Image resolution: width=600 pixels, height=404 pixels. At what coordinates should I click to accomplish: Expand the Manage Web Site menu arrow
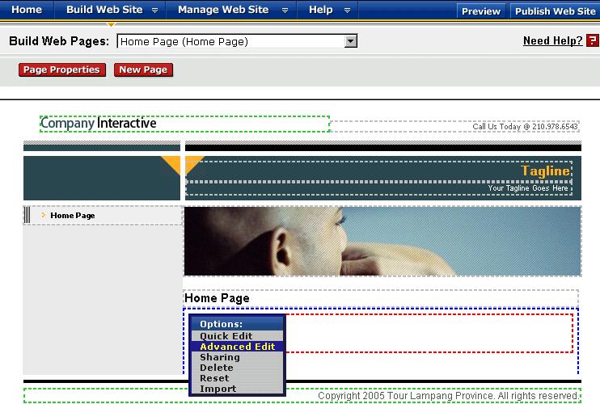pyautogui.click(x=285, y=11)
